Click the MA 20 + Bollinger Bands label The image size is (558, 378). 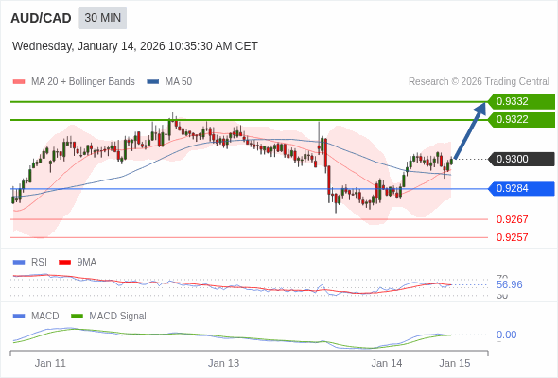pos(83,82)
